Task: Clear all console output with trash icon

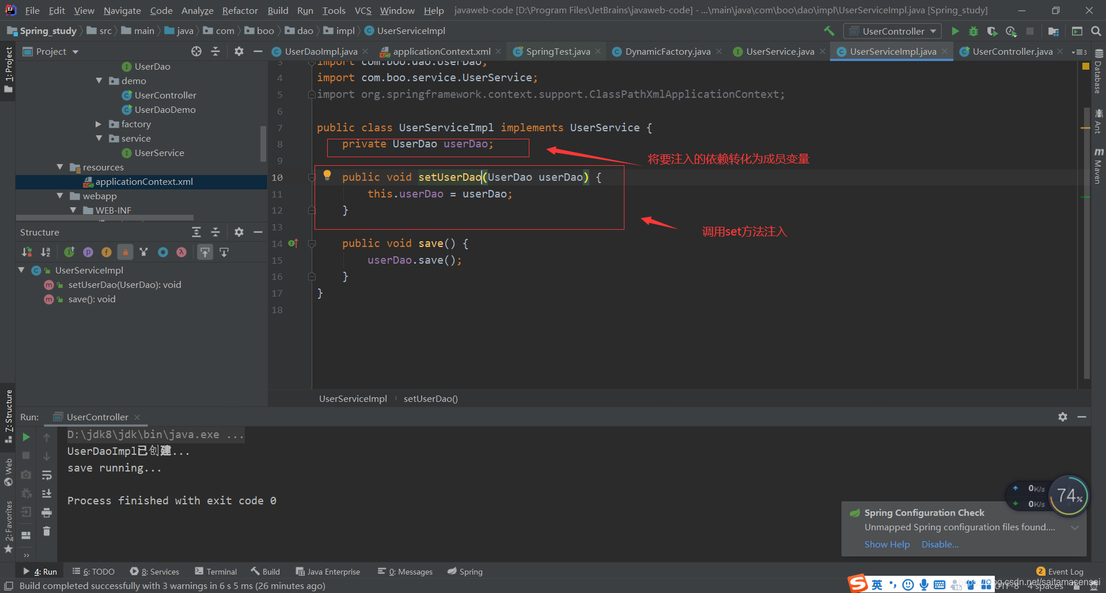Action: click(x=47, y=531)
